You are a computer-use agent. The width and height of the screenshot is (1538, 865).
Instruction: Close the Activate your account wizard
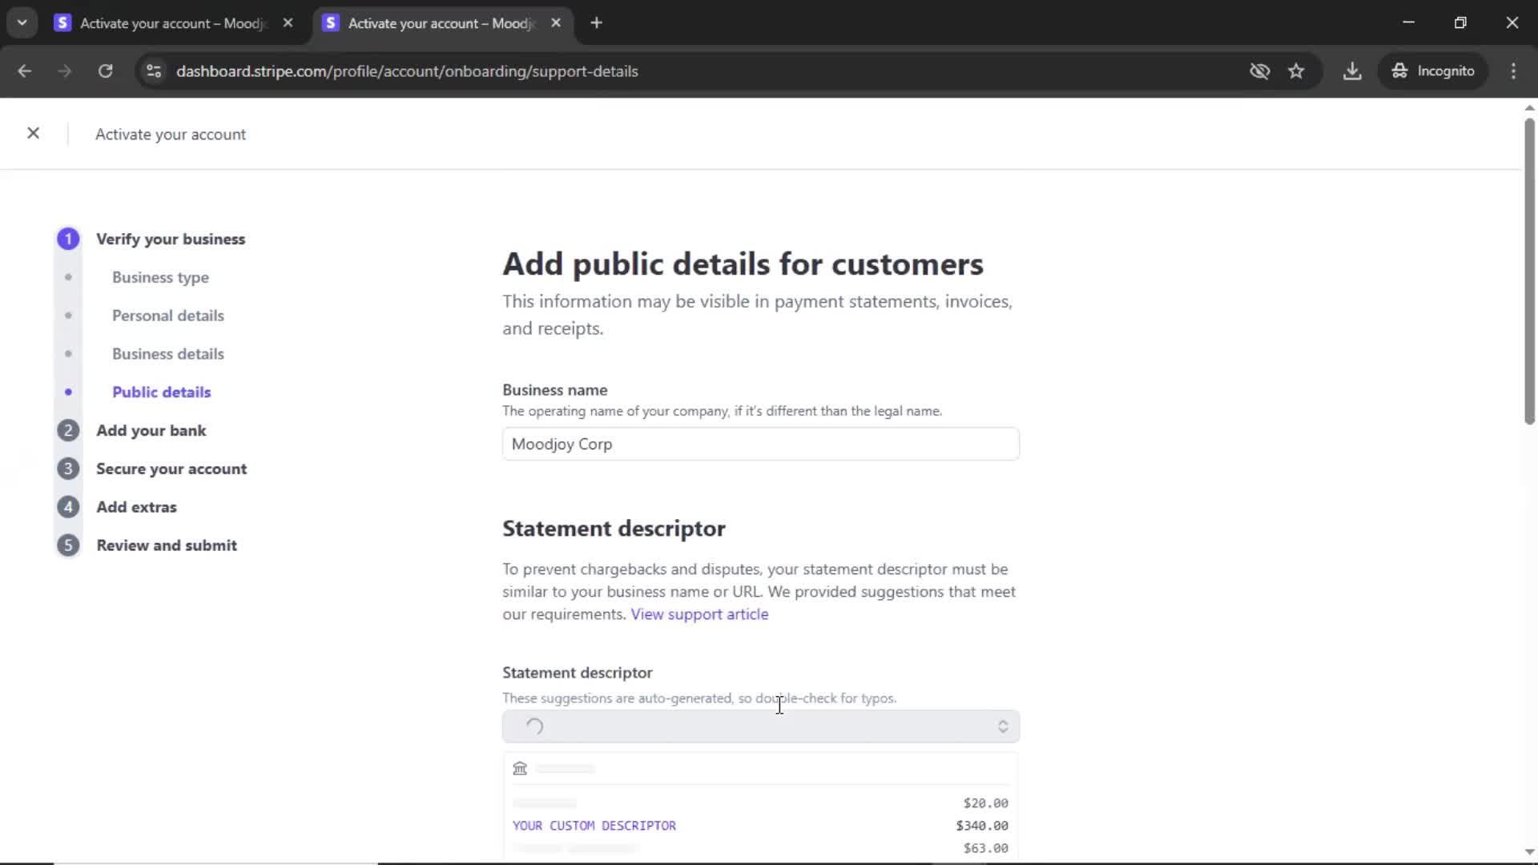pyautogui.click(x=33, y=133)
